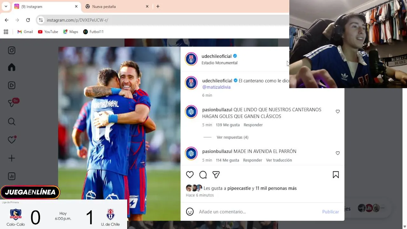Screen dimensions: 407x229
Task: Open the Futbol11 bookmark
Action: [x=93, y=32]
